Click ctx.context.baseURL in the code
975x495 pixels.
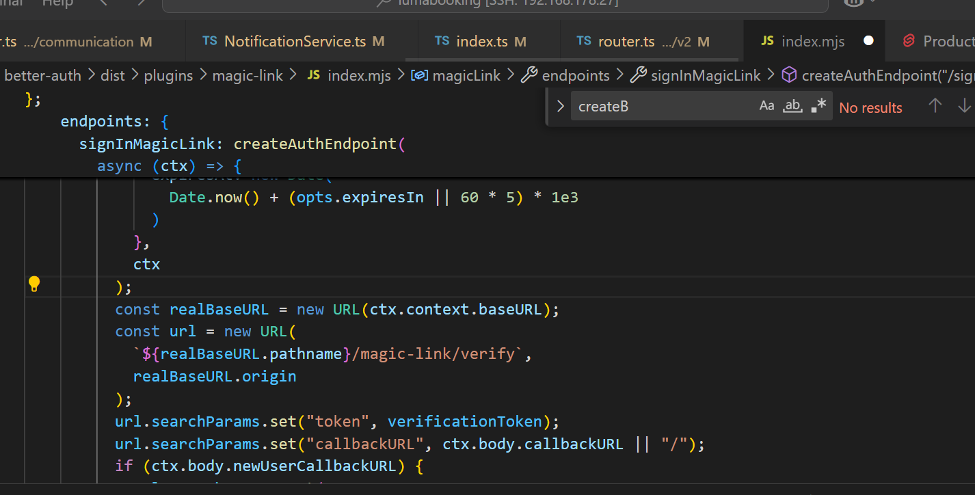(x=456, y=309)
